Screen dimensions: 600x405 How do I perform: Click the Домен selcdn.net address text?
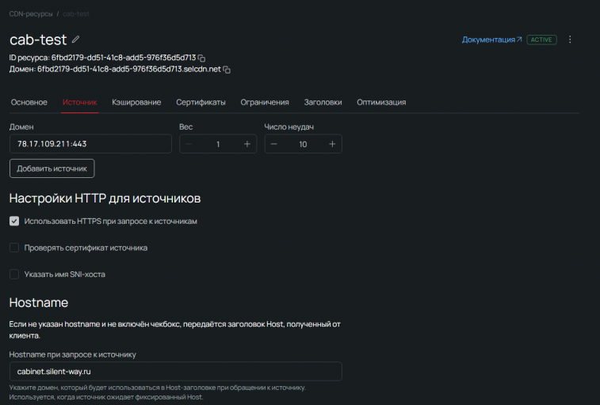129,69
